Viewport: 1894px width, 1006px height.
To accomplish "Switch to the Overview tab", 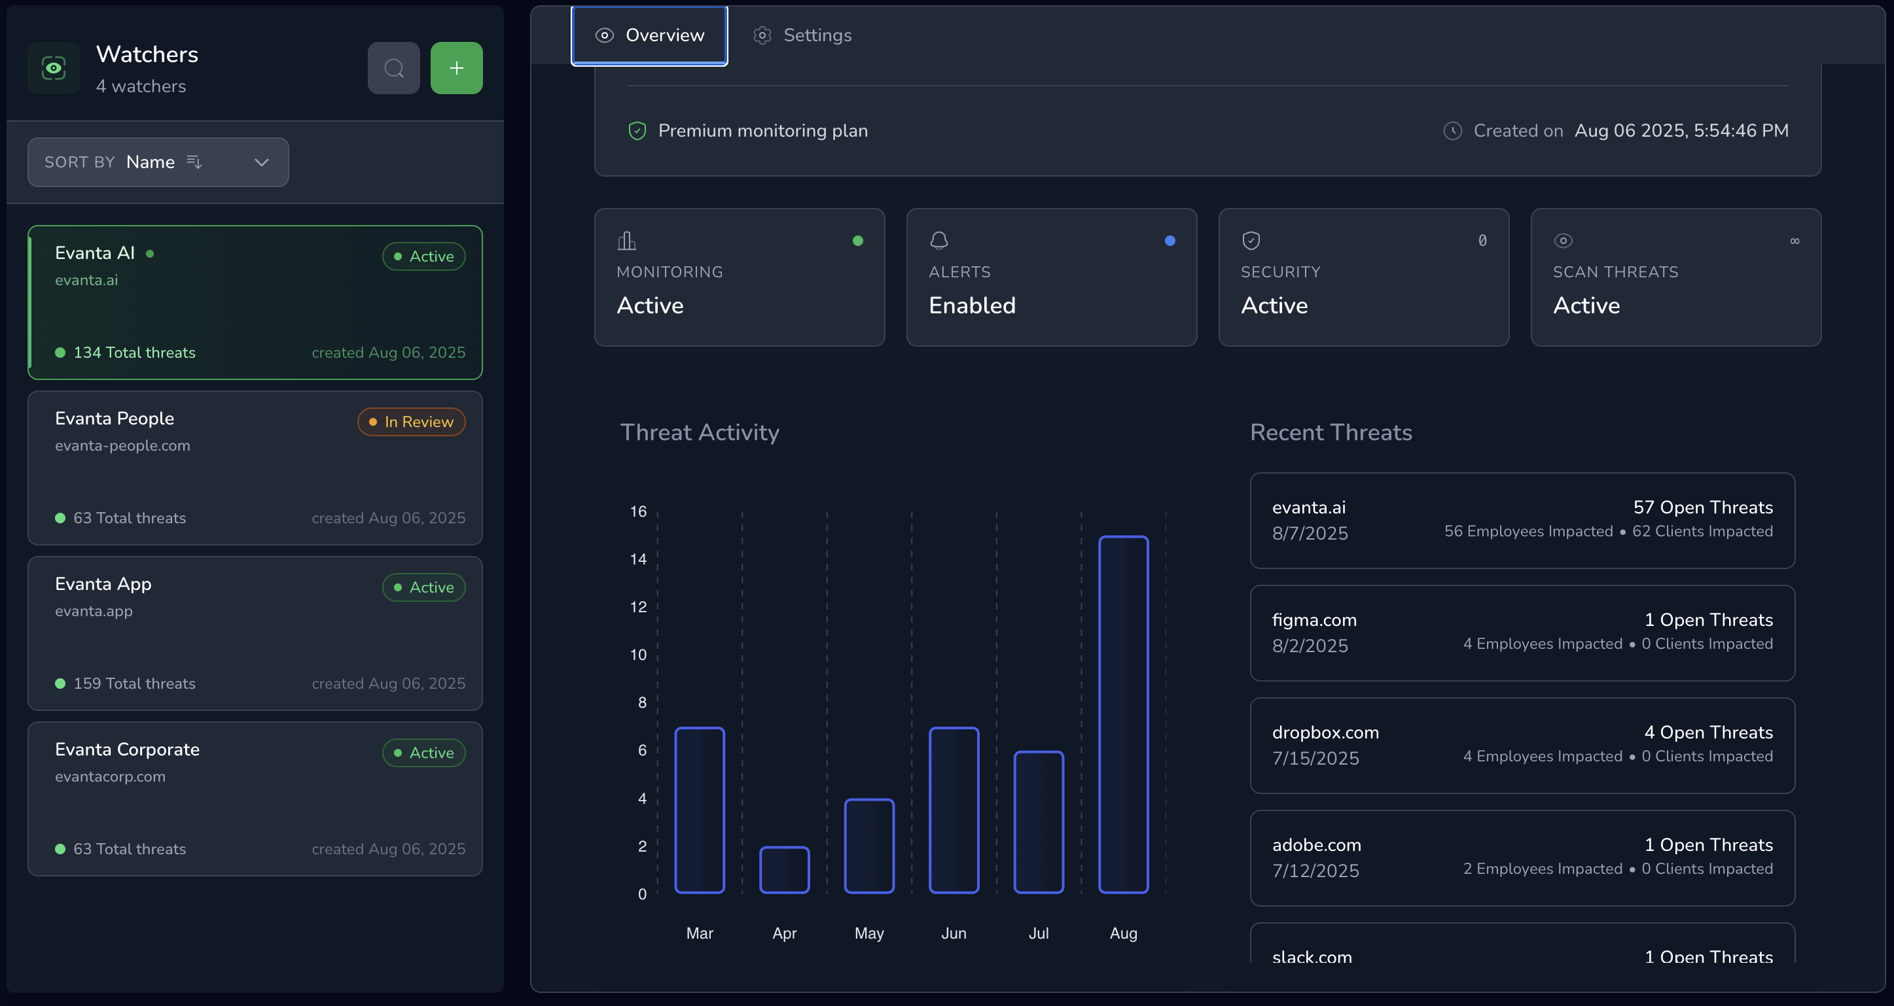I will pyautogui.click(x=649, y=35).
